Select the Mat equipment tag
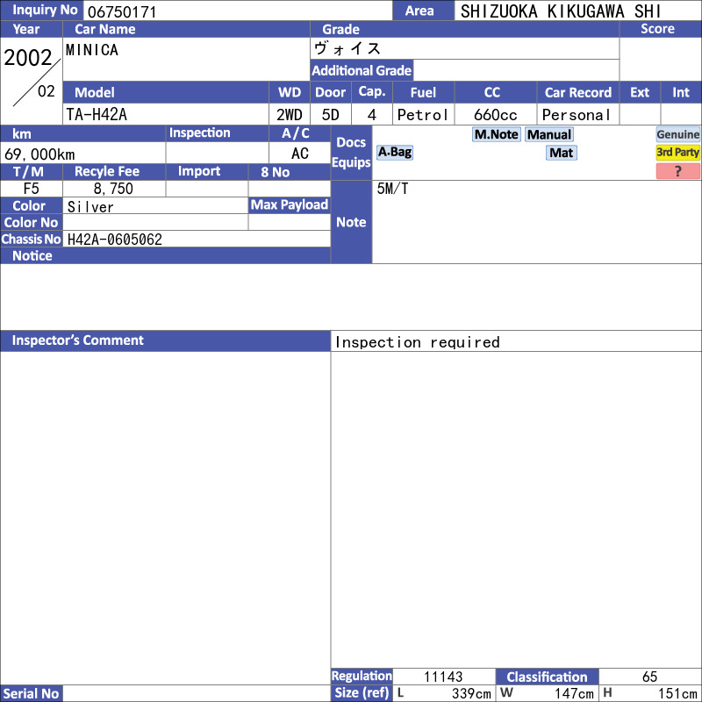The width and height of the screenshot is (702, 702). tap(561, 153)
